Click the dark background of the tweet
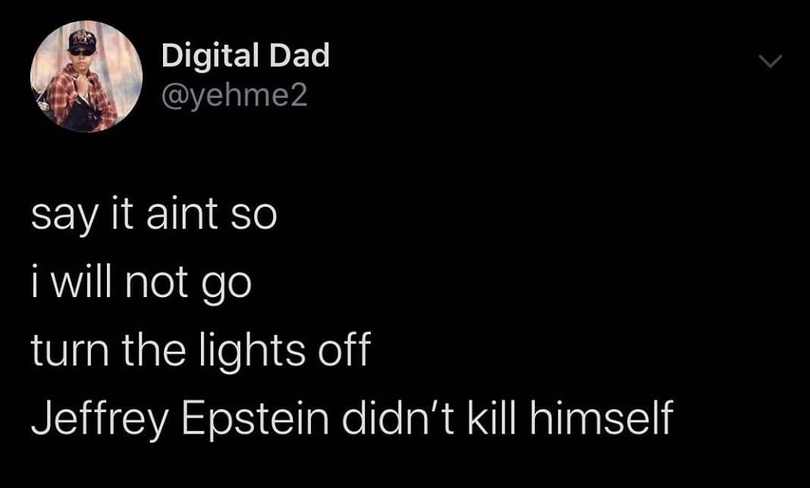 tap(569, 227)
